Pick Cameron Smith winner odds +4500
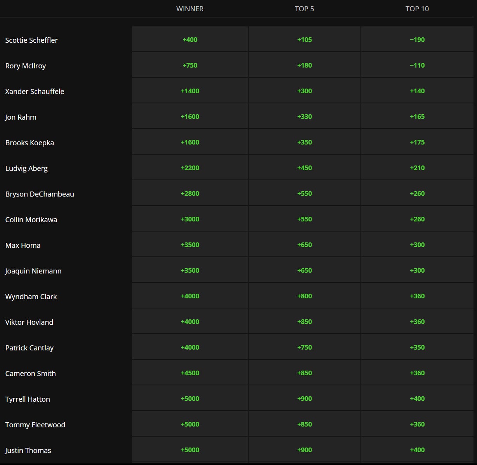477x465 pixels. (190, 373)
